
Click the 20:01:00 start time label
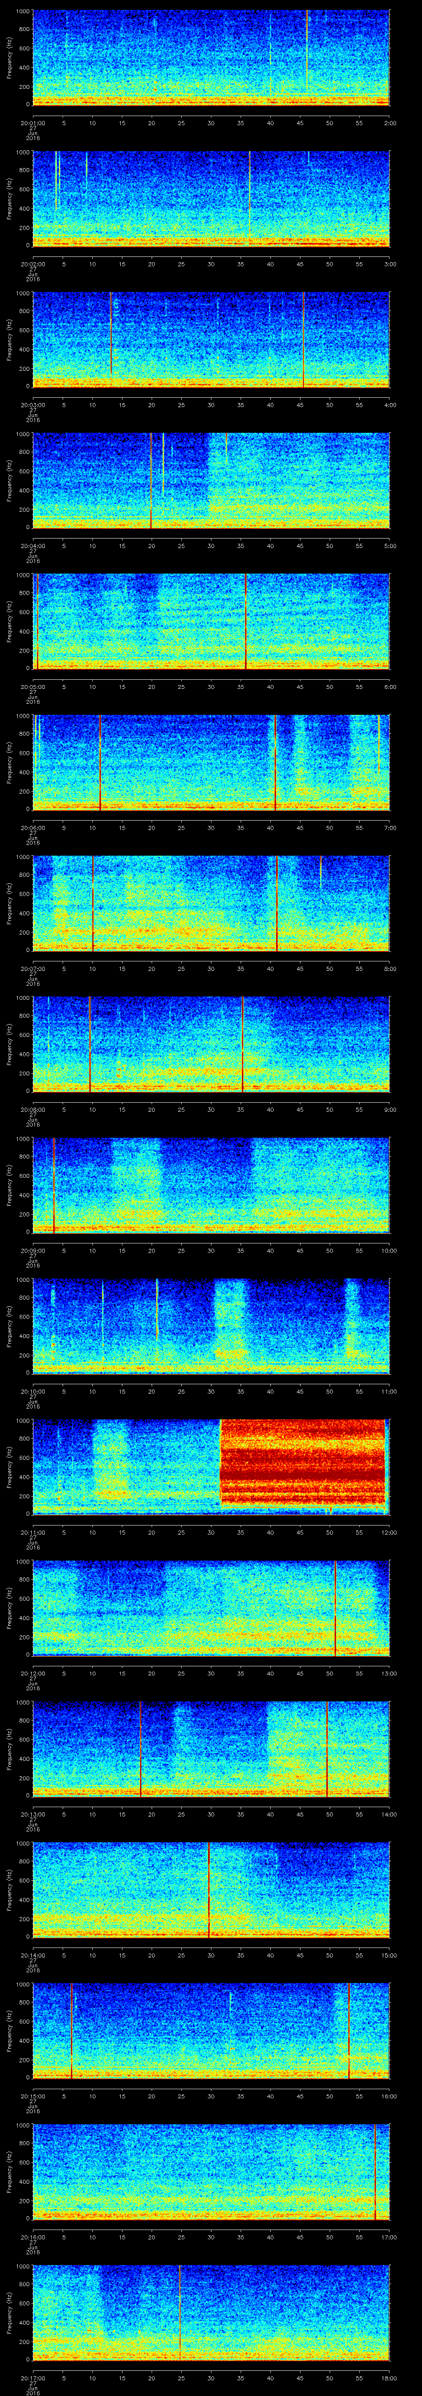[x=33, y=123]
